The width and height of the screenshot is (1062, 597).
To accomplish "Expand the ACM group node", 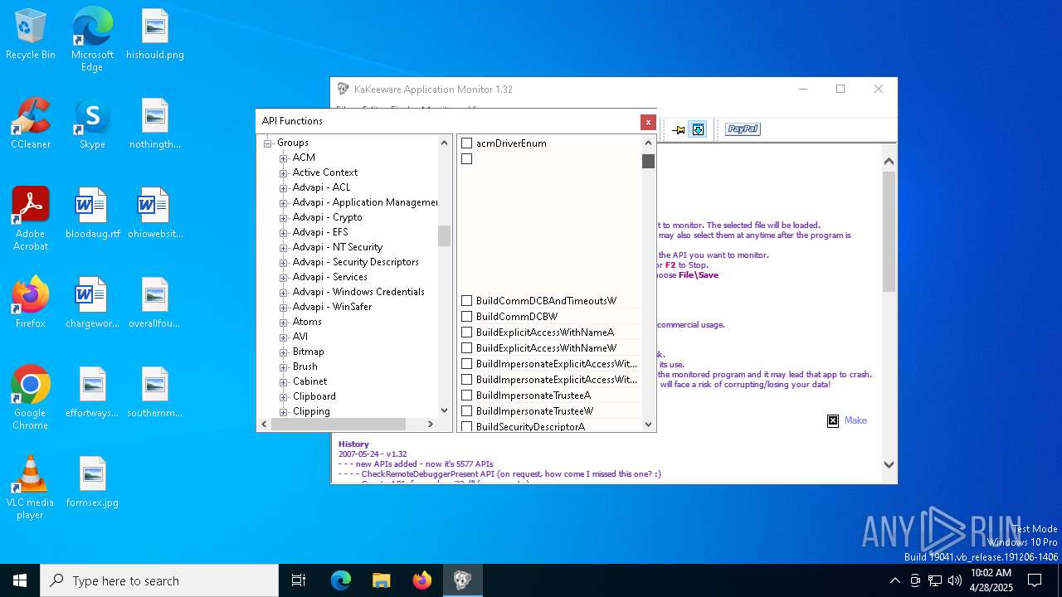I will 284,158.
